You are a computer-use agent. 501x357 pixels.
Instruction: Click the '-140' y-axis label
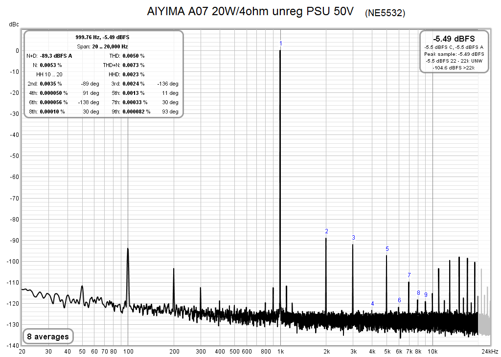tap(13, 345)
